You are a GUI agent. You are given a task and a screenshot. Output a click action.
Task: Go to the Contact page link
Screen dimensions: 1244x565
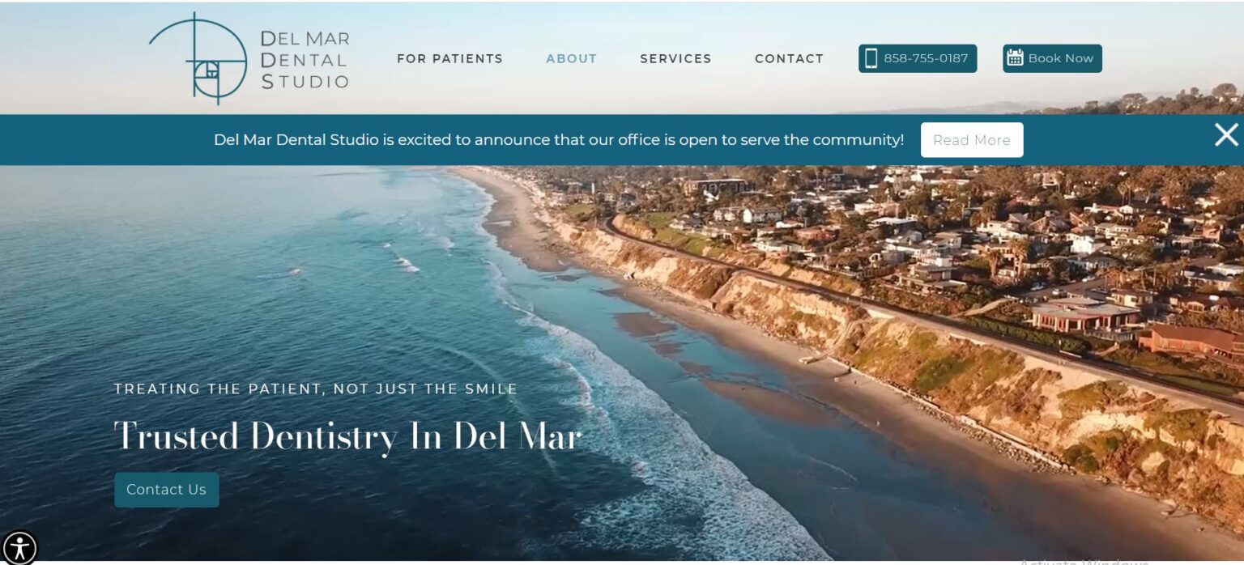[789, 58]
